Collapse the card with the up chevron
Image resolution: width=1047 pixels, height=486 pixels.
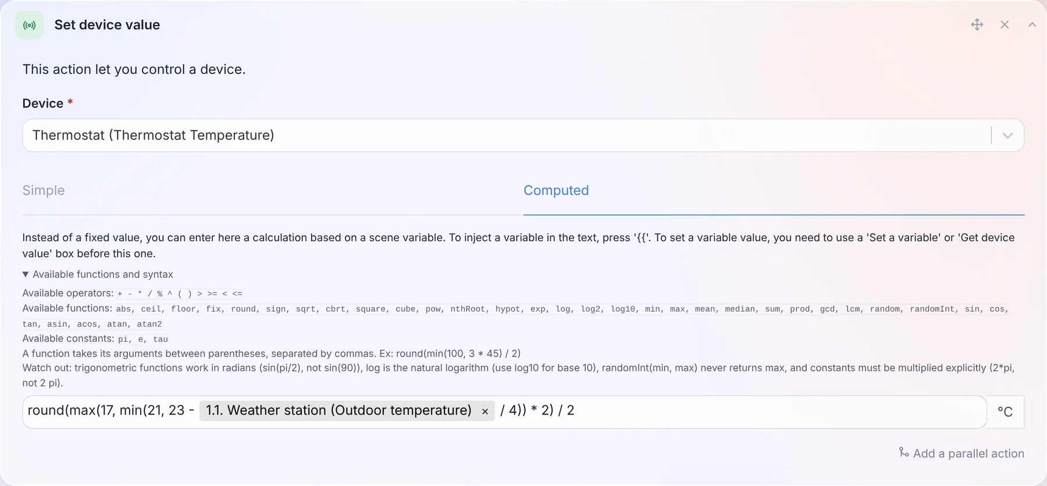click(x=1032, y=24)
